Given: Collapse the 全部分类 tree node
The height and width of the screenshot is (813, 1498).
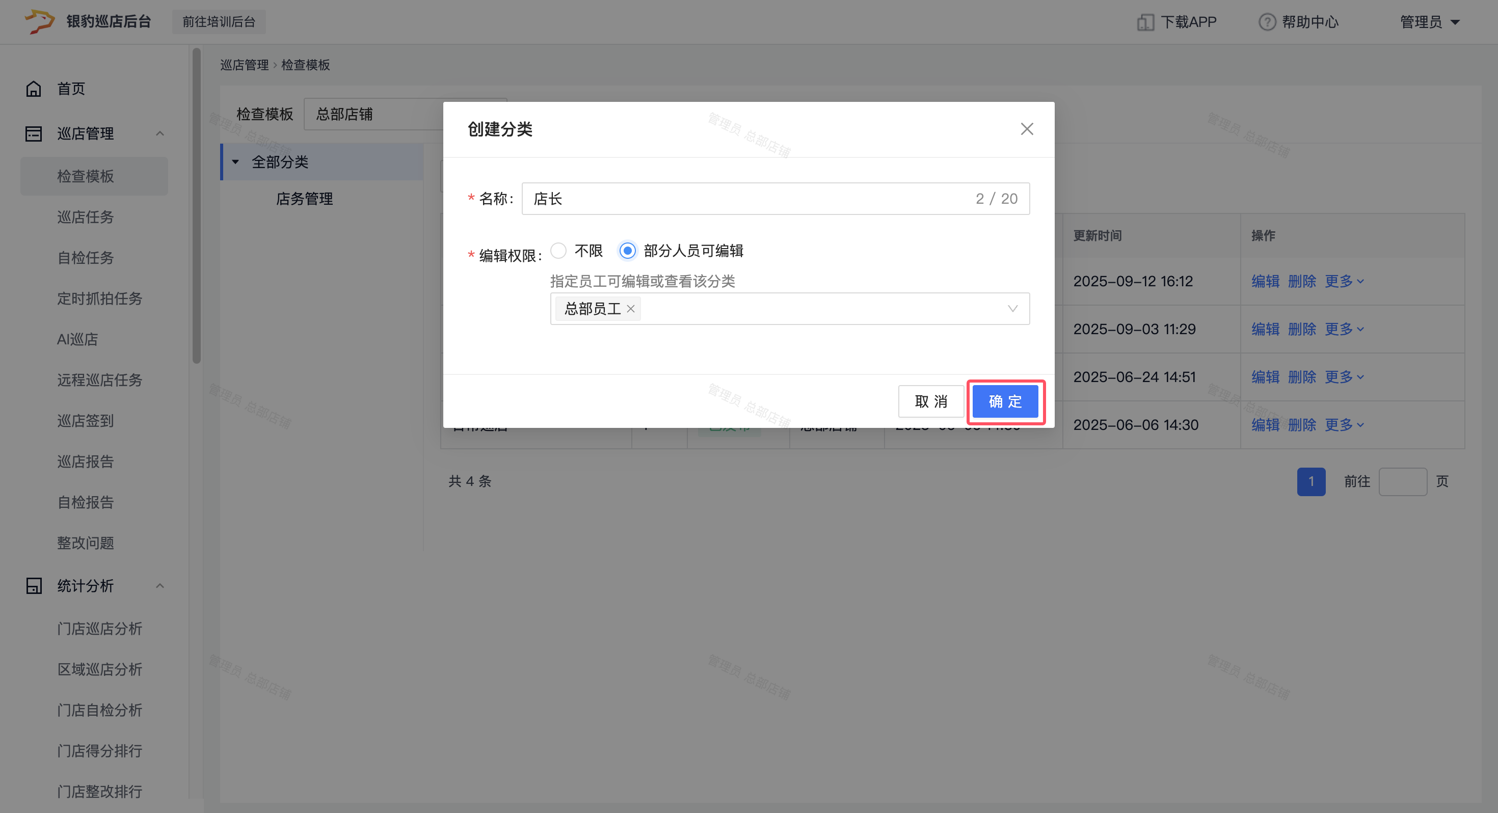Looking at the screenshot, I should (x=235, y=162).
